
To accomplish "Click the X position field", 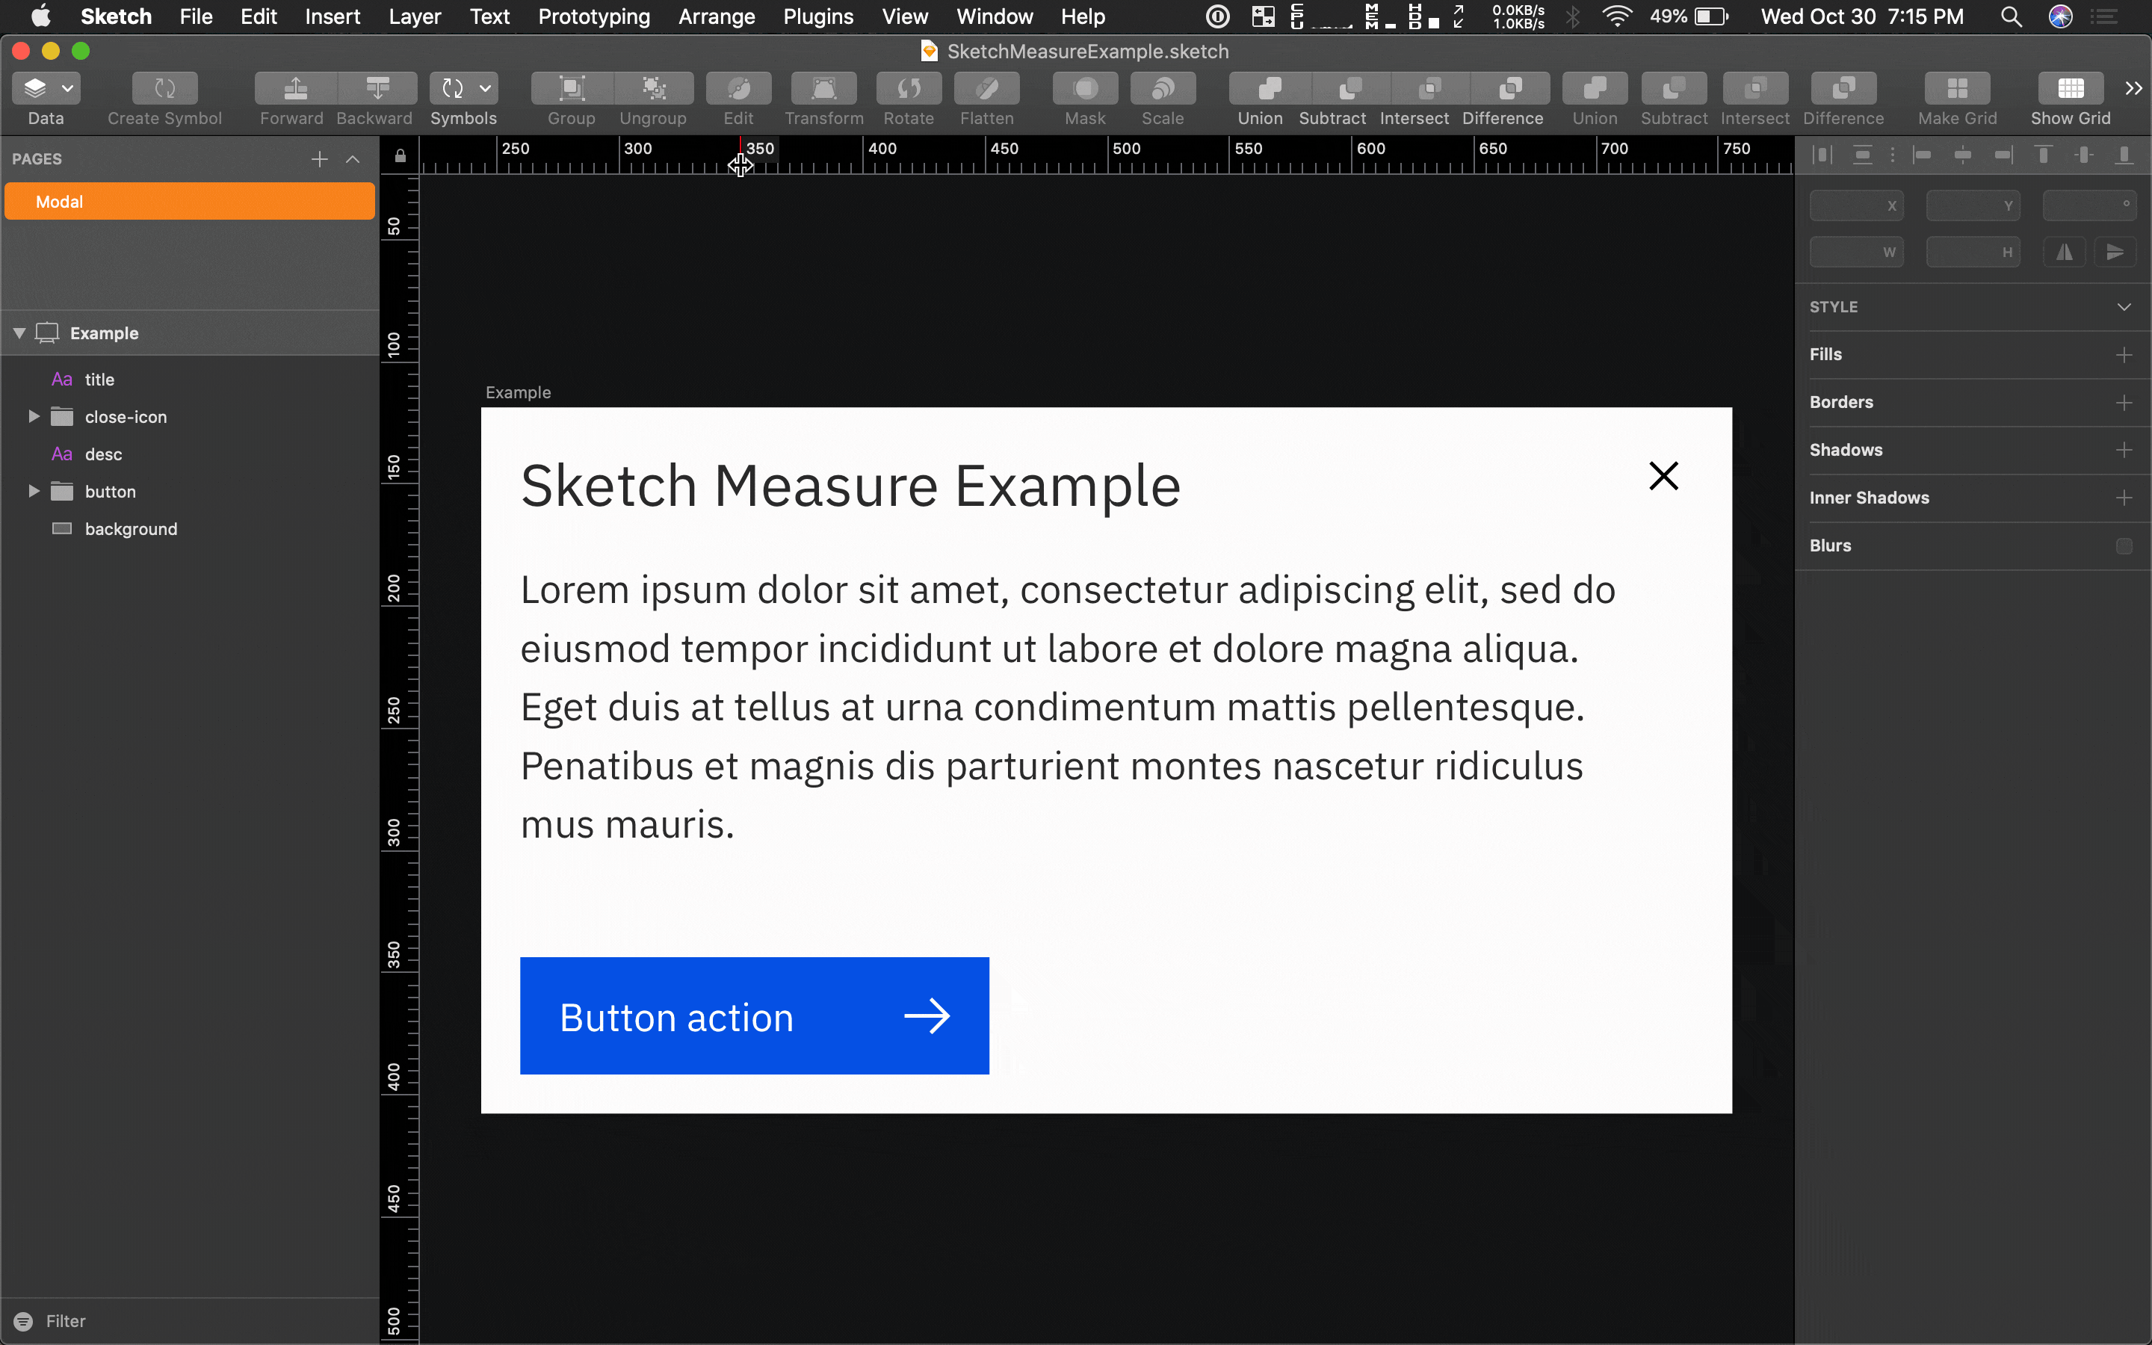I will coord(1857,205).
